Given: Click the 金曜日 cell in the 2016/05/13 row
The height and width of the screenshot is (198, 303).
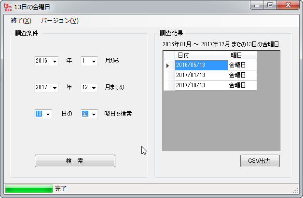Looking at the screenshot, I should click(243, 65).
